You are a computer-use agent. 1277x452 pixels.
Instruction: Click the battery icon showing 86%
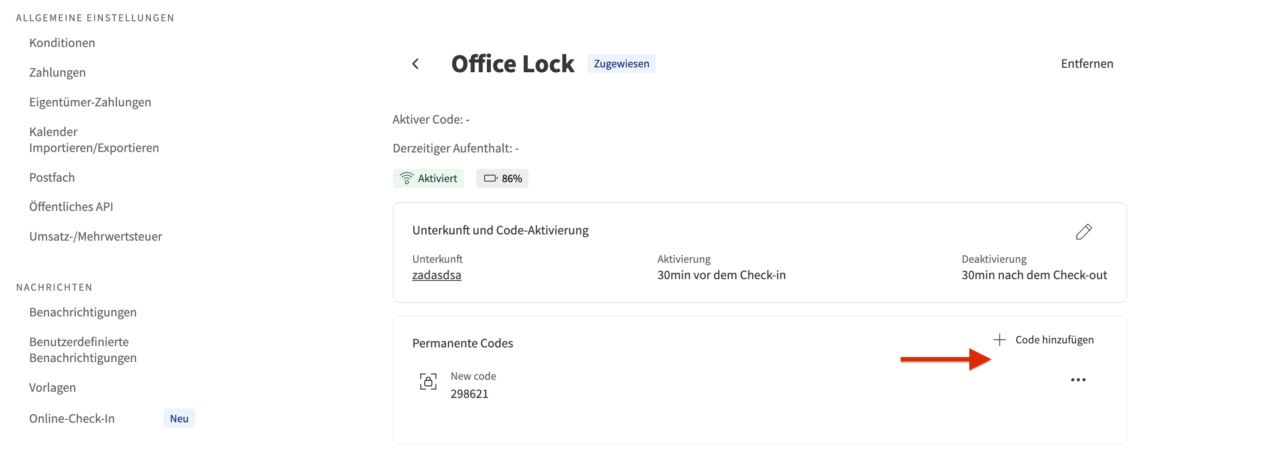tap(490, 179)
